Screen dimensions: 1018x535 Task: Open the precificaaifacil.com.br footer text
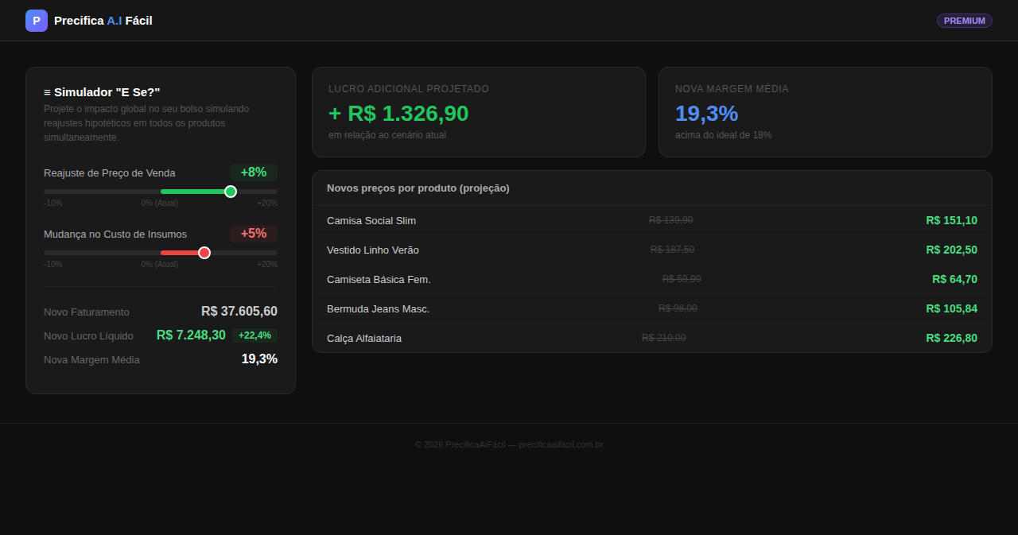point(561,444)
